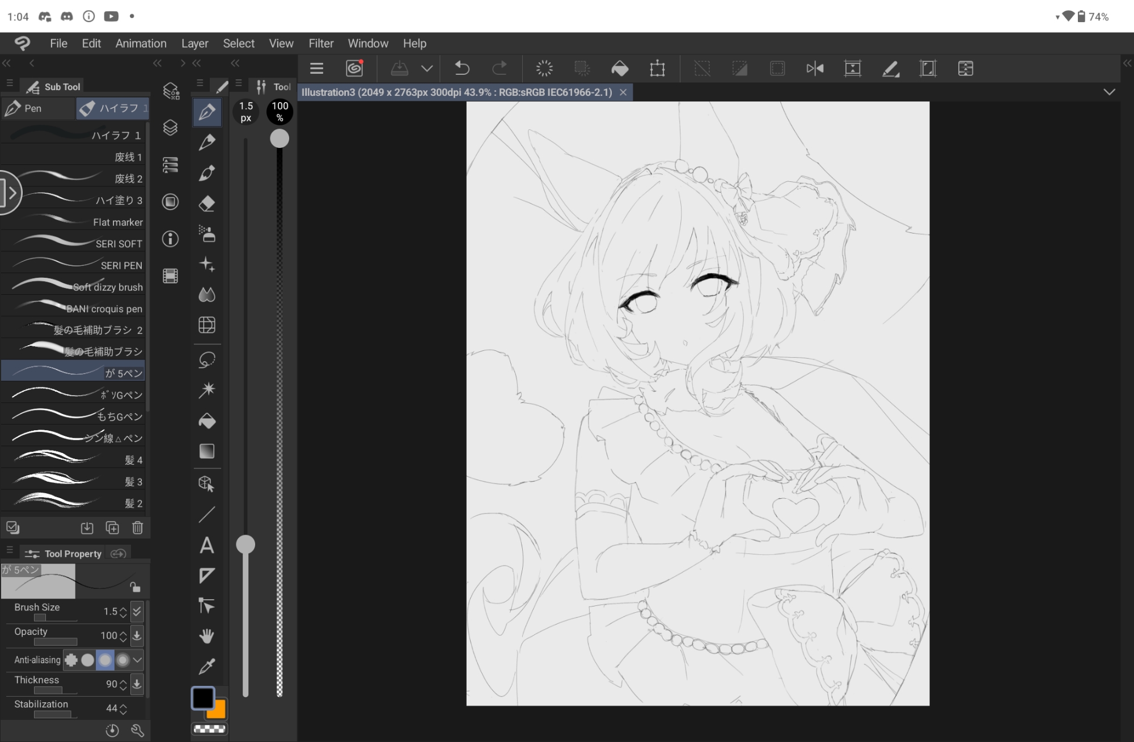Expand the canvas tab list chevron
Screen dimensions: 1134x742
coord(1109,92)
